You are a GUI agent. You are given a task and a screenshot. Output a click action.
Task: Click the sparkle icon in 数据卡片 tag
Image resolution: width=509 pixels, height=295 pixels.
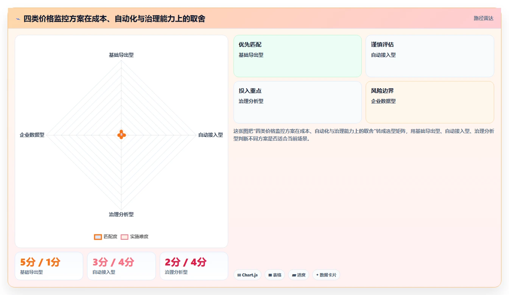point(317,275)
